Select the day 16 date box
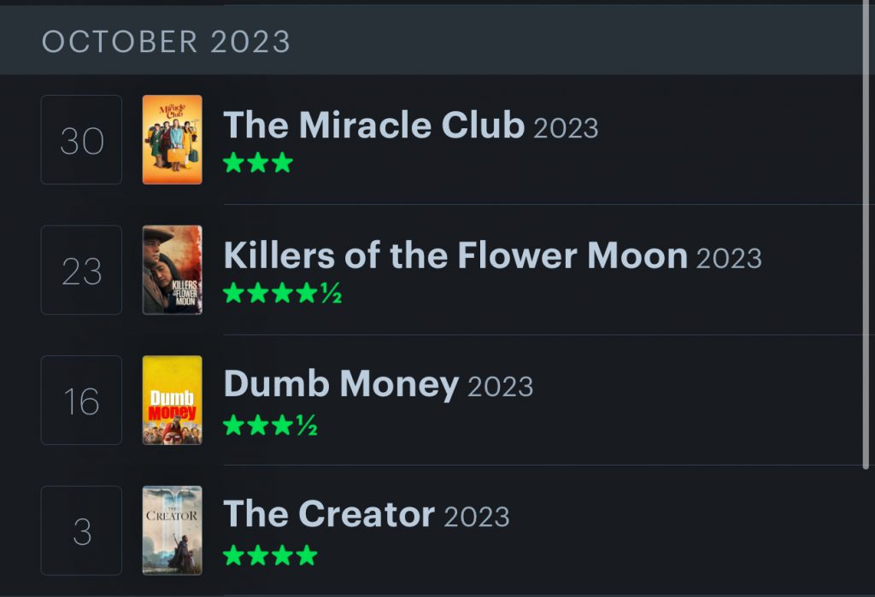The image size is (875, 597). pyautogui.click(x=81, y=400)
